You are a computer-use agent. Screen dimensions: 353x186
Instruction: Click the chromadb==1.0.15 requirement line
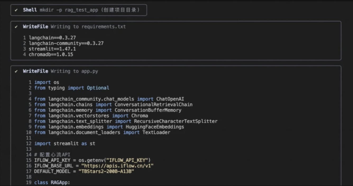tap(51, 55)
